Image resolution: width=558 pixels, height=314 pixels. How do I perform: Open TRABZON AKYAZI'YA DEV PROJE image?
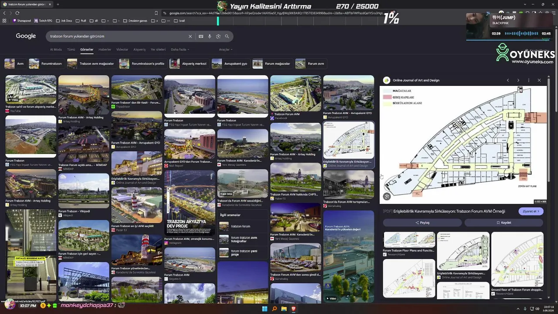tap(190, 203)
